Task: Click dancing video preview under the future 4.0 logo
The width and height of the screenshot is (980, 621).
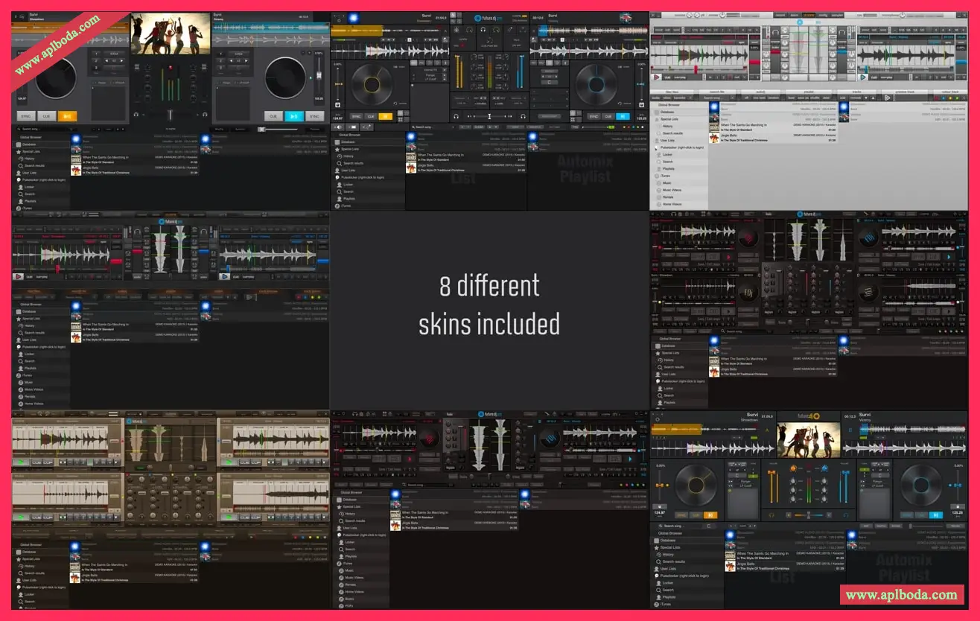Action: click(x=808, y=439)
